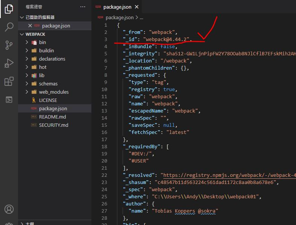This screenshot has height=225, width=296.
Task: Click the breadcrumb ellipsis after package.json
Action: point(141,18)
